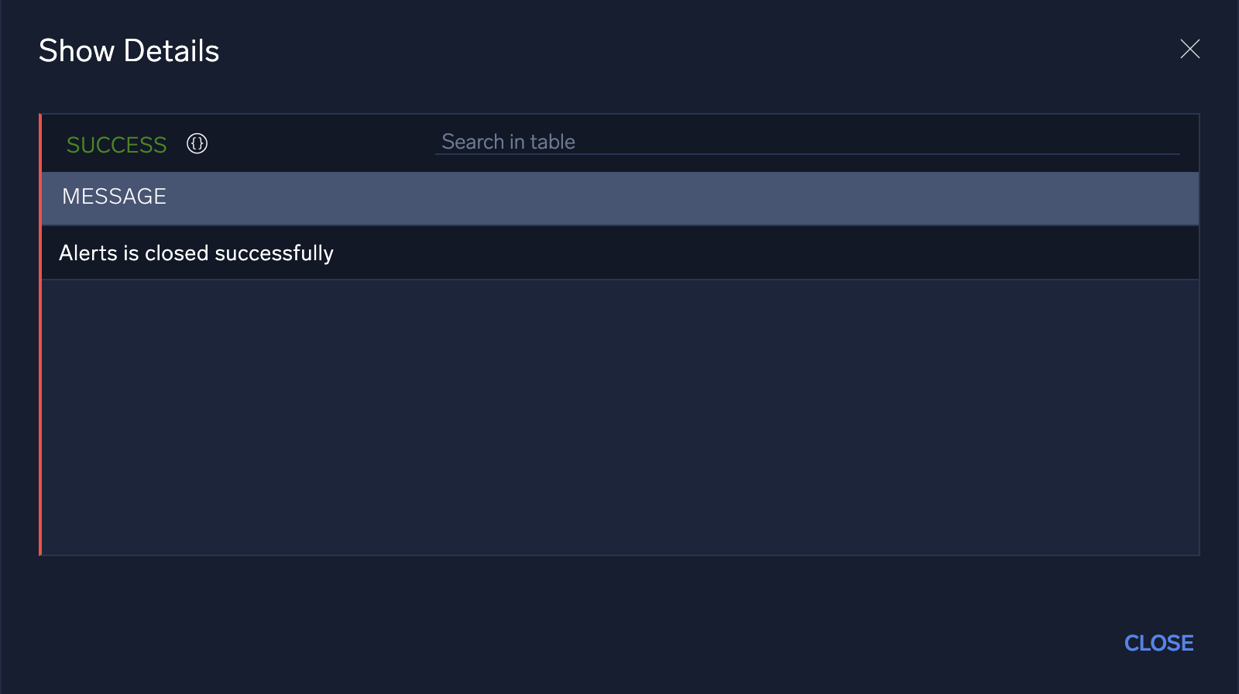This screenshot has width=1239, height=694.
Task: Sort by the MESSAGE column header
Action: click(114, 197)
